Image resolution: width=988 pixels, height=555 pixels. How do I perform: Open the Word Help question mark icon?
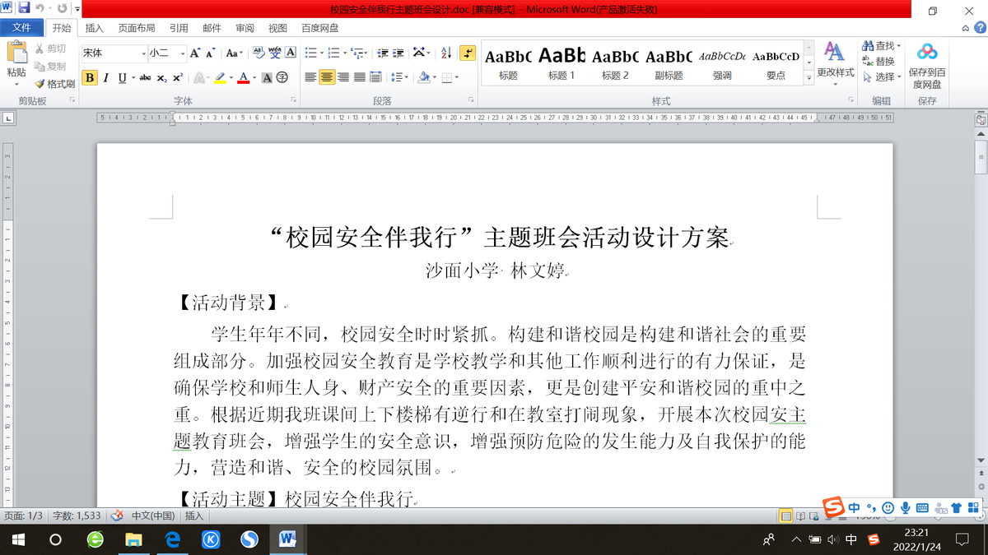[979, 28]
